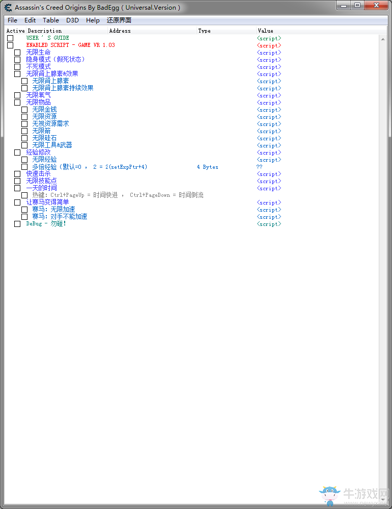Screen dimensions: 392x509
Task: Select the 快速击杀 entry text
Action: click(x=38, y=174)
